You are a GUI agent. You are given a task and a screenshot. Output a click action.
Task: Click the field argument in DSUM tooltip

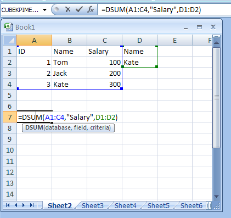coord(81,127)
